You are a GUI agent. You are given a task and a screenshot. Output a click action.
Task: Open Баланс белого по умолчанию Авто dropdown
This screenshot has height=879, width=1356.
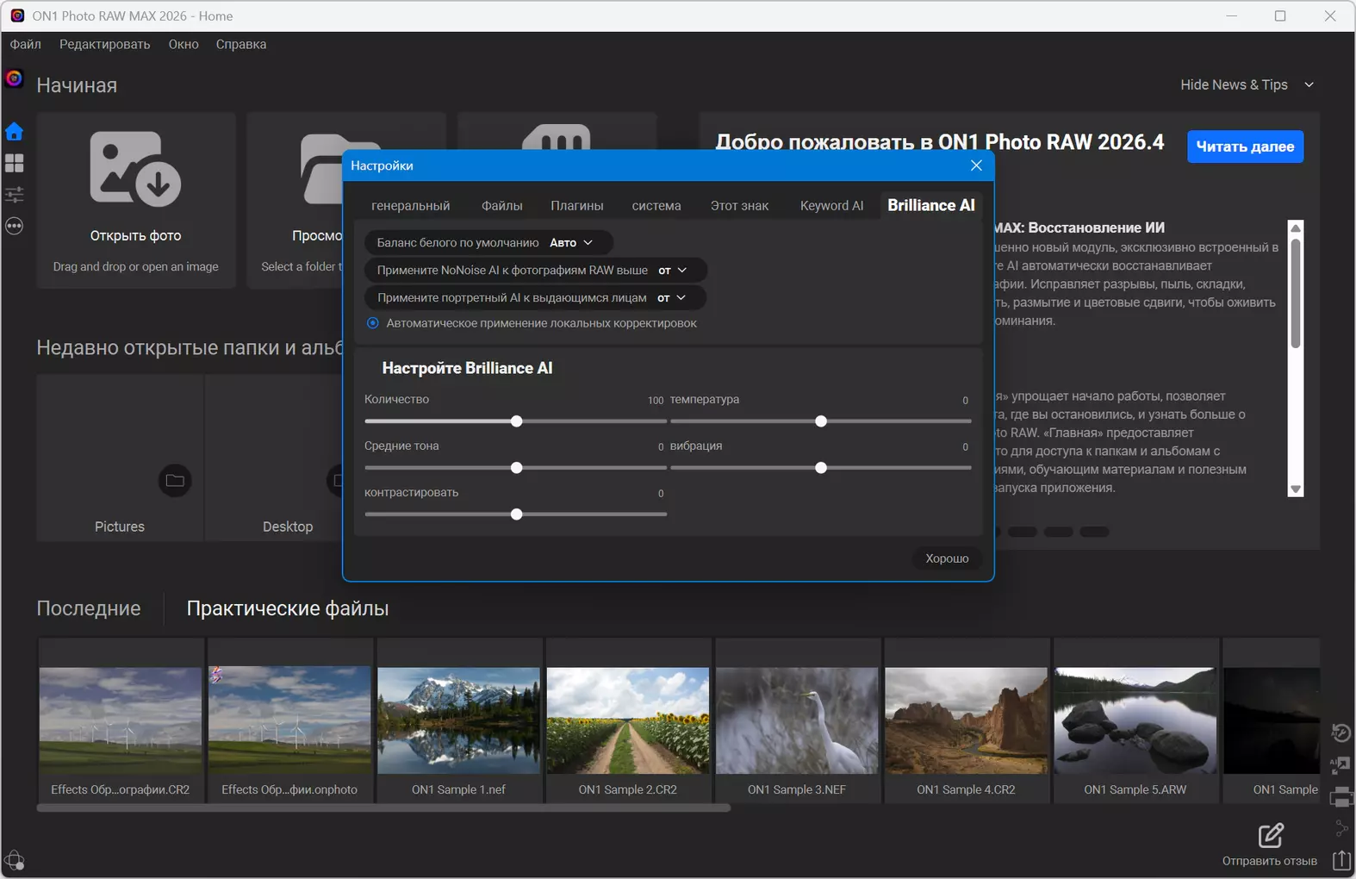(x=488, y=242)
